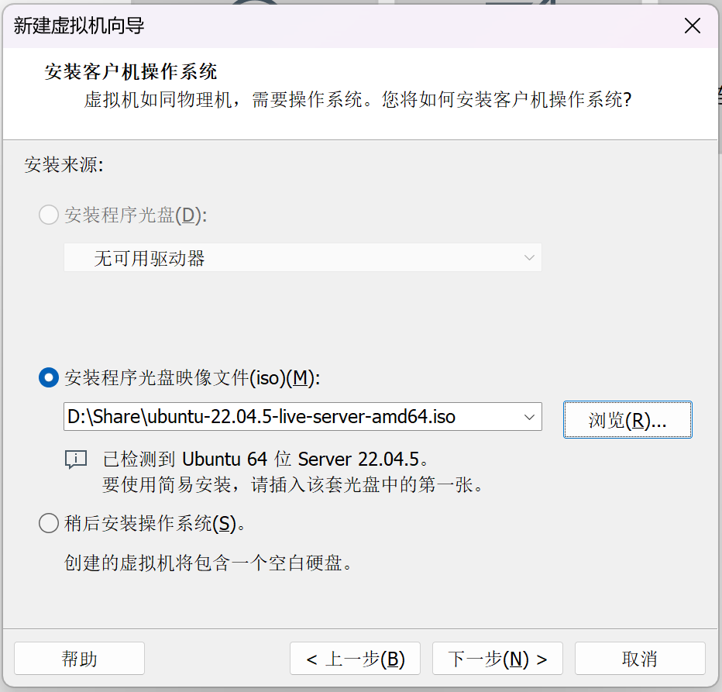Image resolution: width=722 pixels, height=692 pixels.
Task: Click the 已检测到 Ubuntu 64 位 Server message
Action: (266, 460)
